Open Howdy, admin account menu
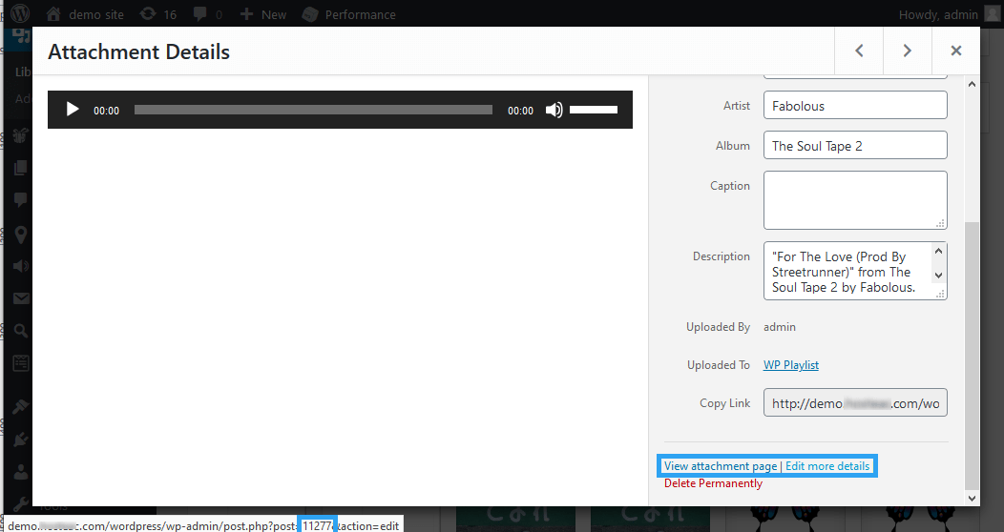This screenshot has height=532, width=1004. click(x=949, y=14)
